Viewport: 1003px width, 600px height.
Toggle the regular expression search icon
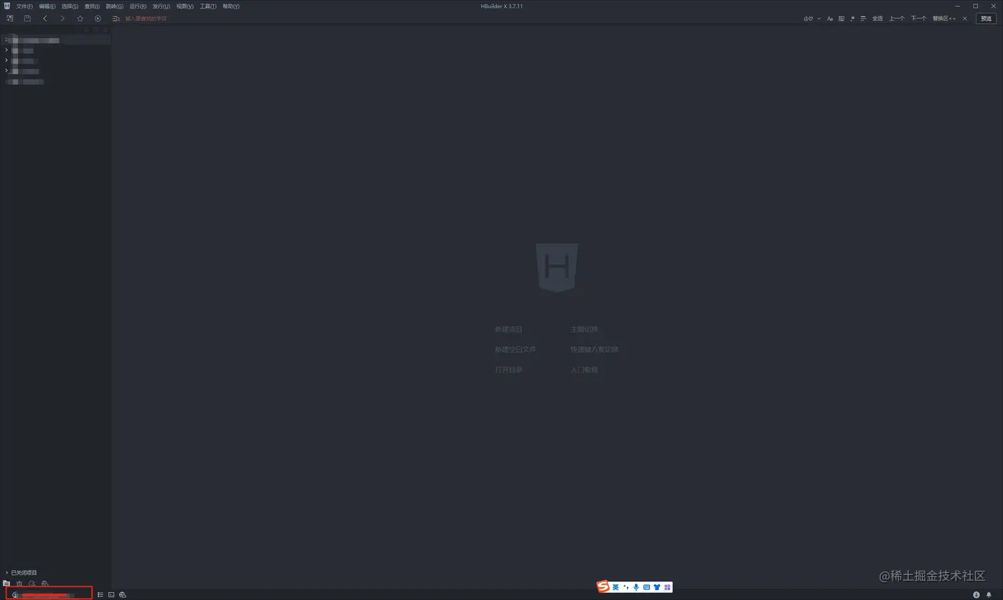click(x=852, y=19)
